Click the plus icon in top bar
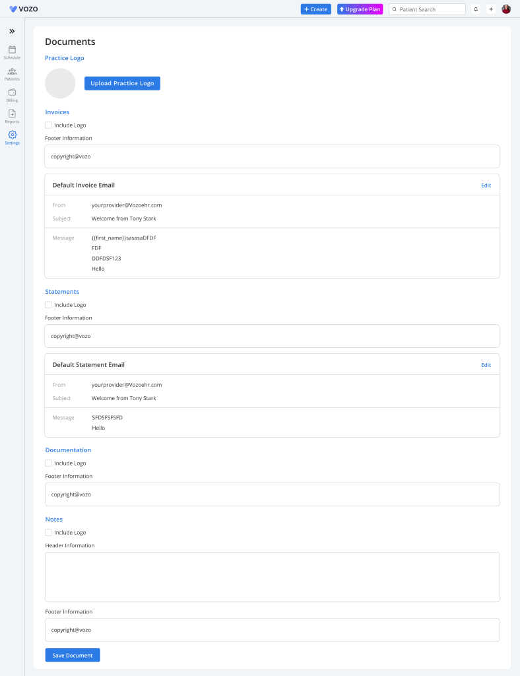The image size is (520, 676). 491,9
